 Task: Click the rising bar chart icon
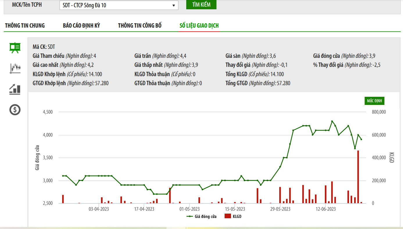click(x=15, y=89)
